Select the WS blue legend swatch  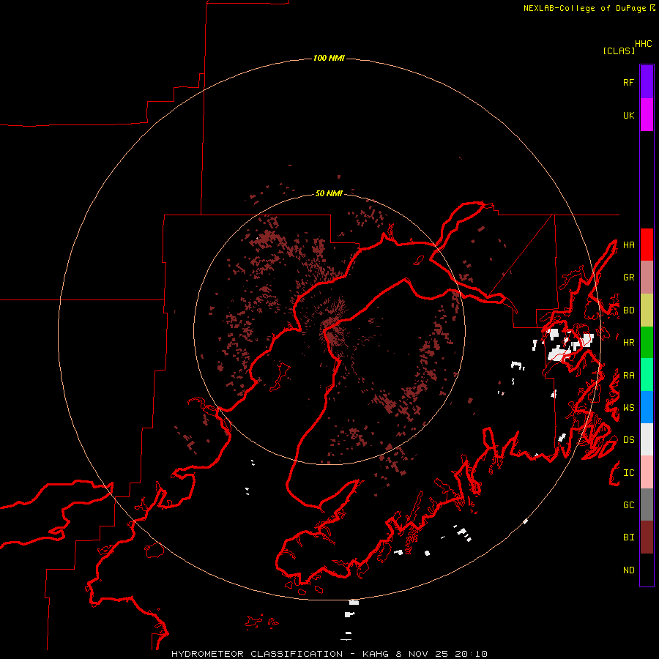click(x=647, y=407)
